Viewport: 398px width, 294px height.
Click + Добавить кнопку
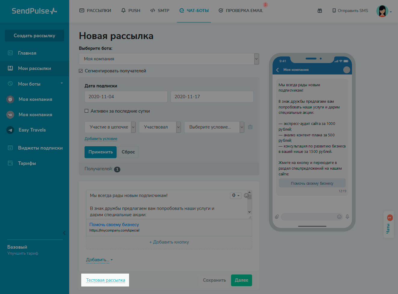click(169, 242)
